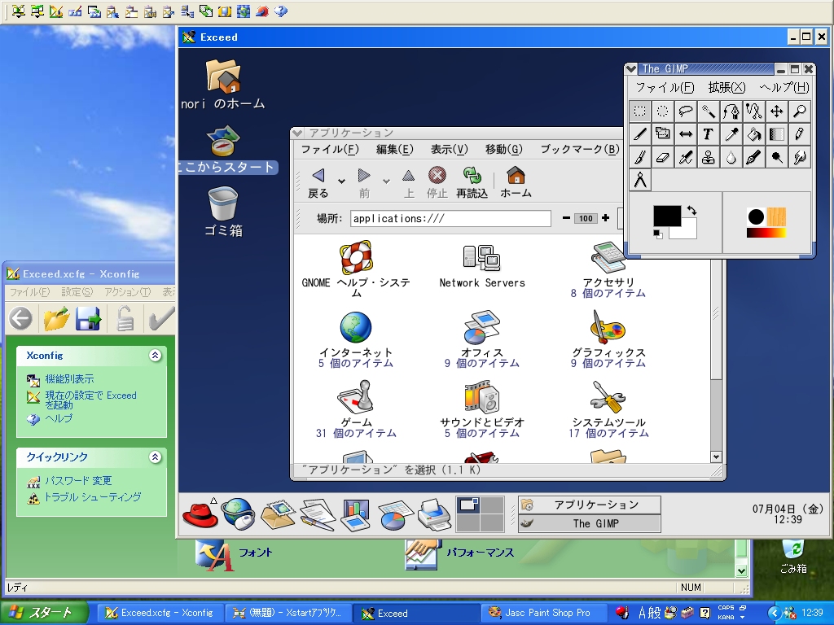Image resolution: width=834 pixels, height=625 pixels.
Task: Switch to The GIMP in GNOME task list
Action: 590,523
